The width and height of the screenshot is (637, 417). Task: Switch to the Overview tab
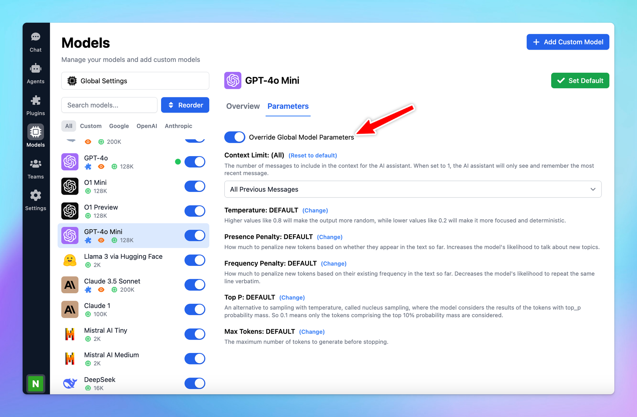tap(243, 106)
